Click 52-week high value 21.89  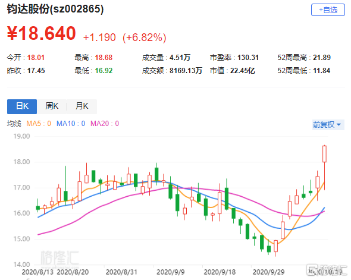[322, 58]
